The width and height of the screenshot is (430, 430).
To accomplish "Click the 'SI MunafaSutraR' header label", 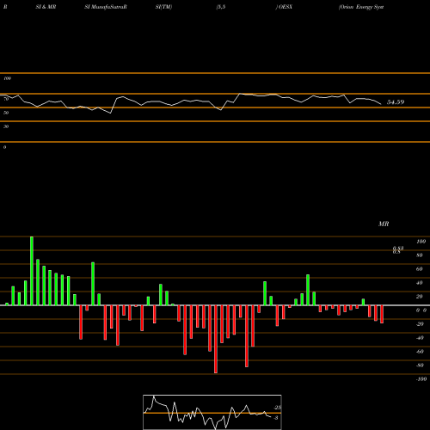I will click(106, 7).
